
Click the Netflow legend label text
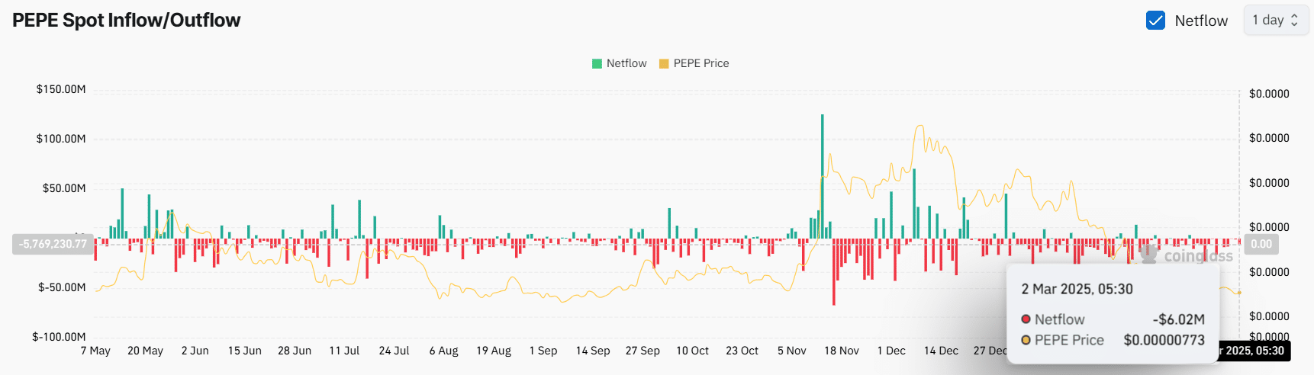(x=626, y=64)
